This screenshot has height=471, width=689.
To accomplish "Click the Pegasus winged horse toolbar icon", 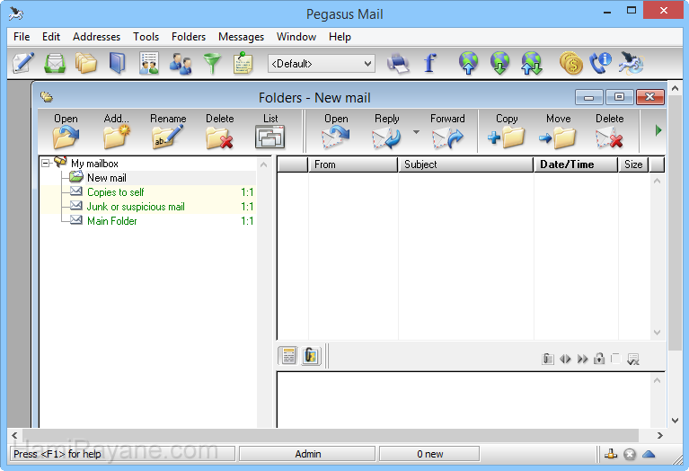I will pos(631,63).
